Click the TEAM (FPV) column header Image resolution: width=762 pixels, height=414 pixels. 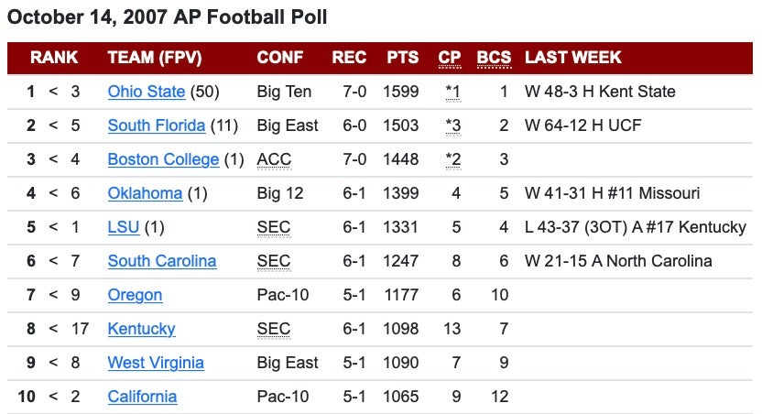click(155, 58)
